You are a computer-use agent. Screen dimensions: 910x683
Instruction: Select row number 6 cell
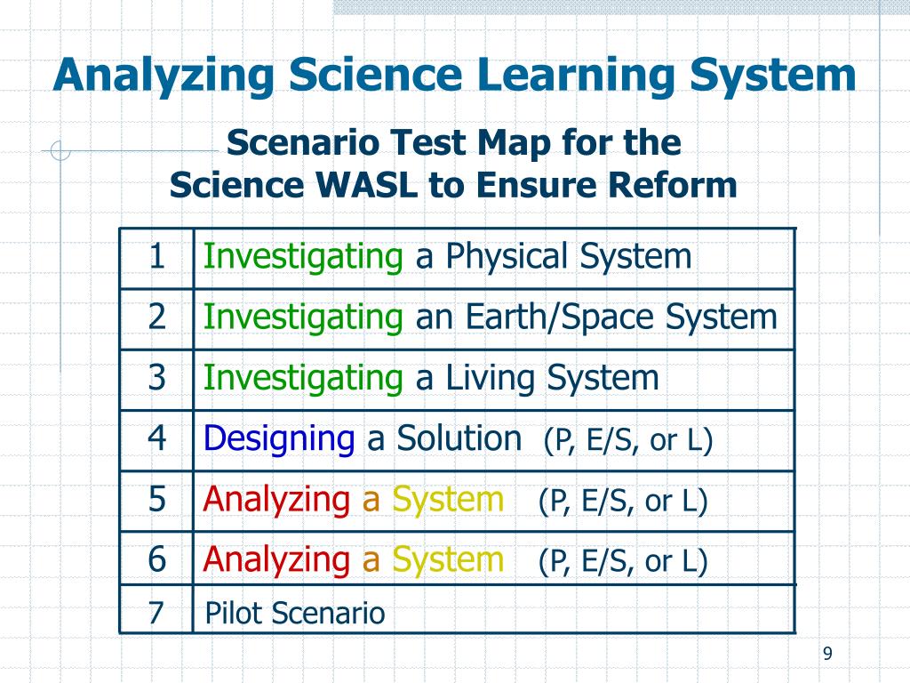156,558
